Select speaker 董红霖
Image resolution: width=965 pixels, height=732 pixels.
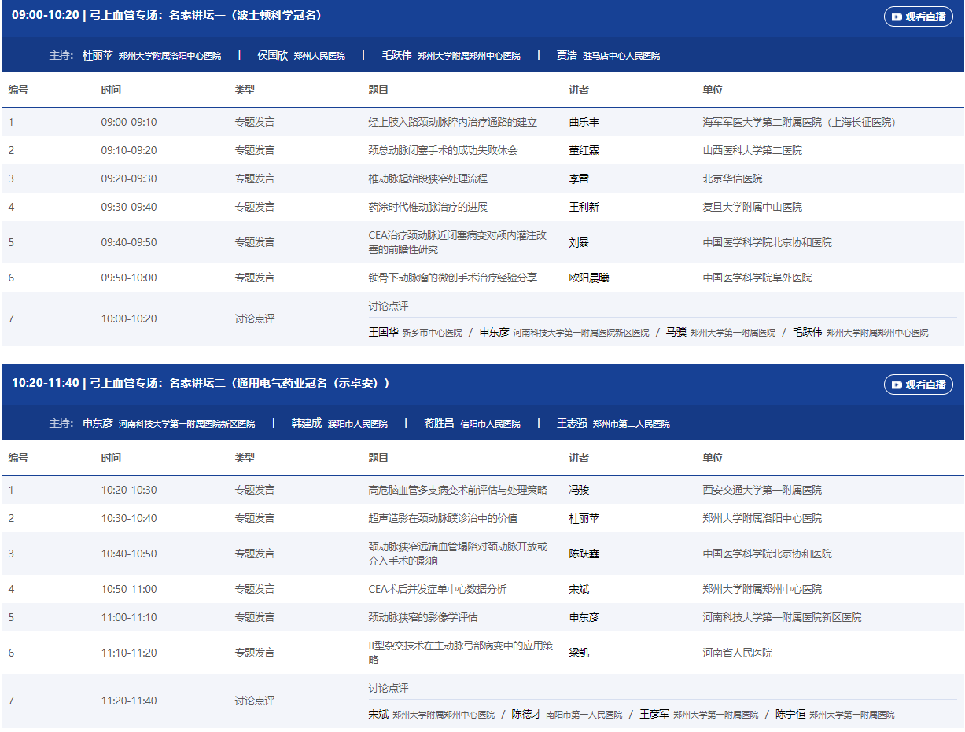[x=584, y=151]
